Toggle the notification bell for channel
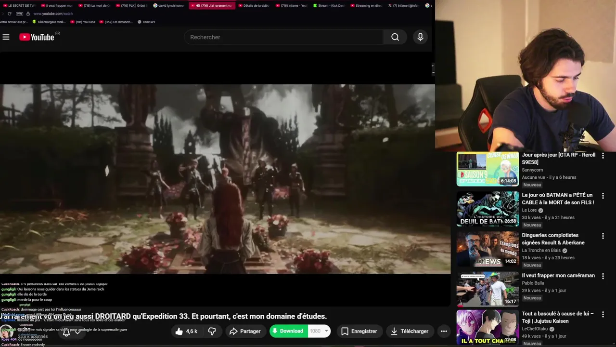Screen dimensions: 616x347 [66, 332]
